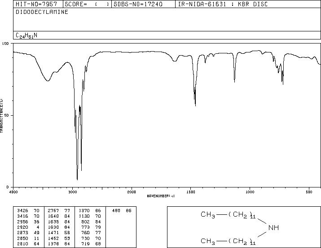Select the 2850 entry in the peak table
This screenshot has height=248, width=321.
tap(22, 239)
